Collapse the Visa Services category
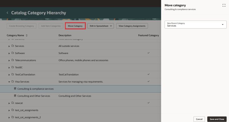This screenshot has width=229, height=122. [9, 82]
